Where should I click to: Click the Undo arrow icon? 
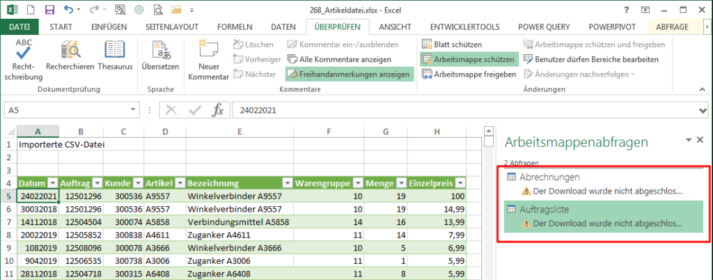(x=69, y=10)
